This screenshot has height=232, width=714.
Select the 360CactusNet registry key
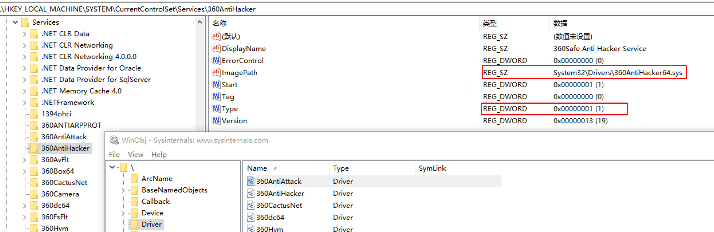[64, 182]
